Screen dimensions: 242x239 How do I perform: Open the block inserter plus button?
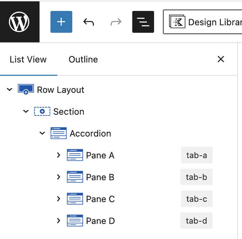[61, 22]
